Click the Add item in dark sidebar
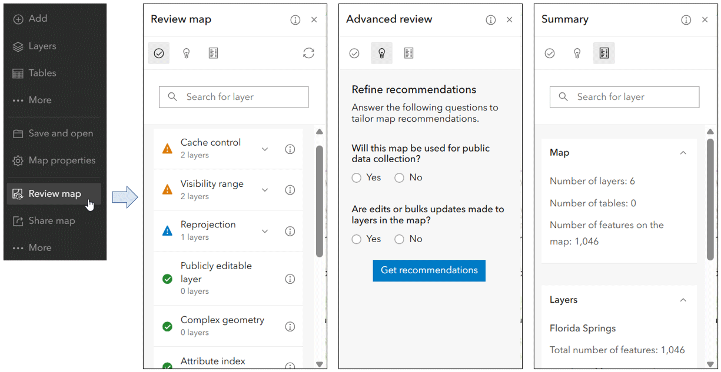The width and height of the screenshot is (721, 372). tap(31, 19)
